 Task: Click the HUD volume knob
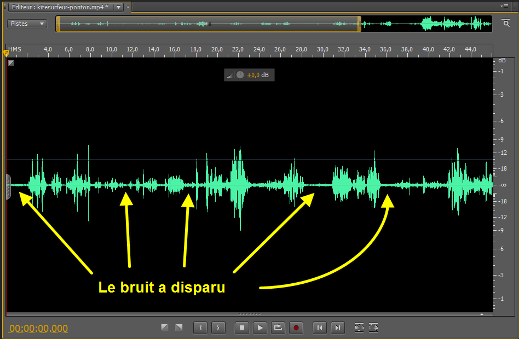click(x=240, y=75)
